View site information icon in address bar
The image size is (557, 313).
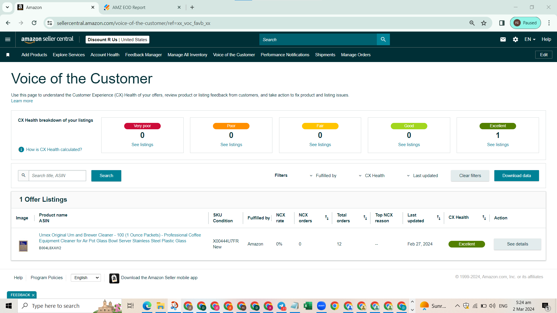point(50,23)
